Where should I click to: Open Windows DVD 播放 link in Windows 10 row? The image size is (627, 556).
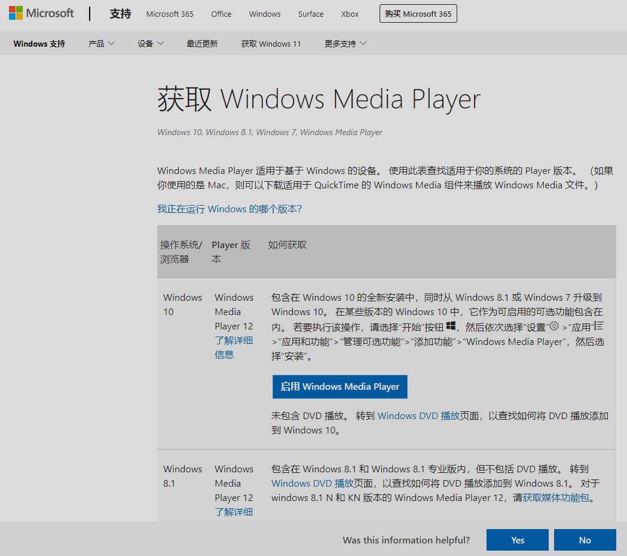click(x=418, y=416)
